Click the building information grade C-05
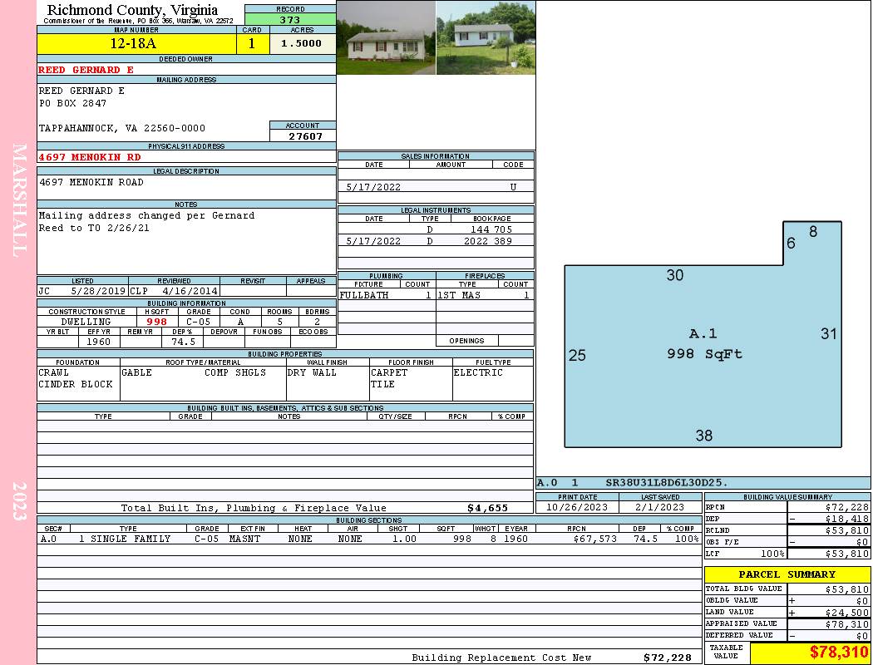The height and width of the screenshot is (665, 873). (198, 322)
